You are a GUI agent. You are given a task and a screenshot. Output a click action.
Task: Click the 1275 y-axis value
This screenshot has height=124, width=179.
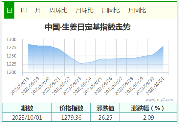click(x=12, y=47)
